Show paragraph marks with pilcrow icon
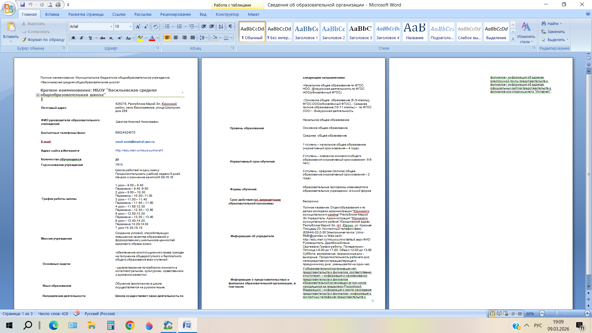 pyautogui.click(x=230, y=27)
